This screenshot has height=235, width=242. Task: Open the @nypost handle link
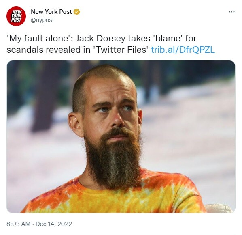tap(42, 20)
